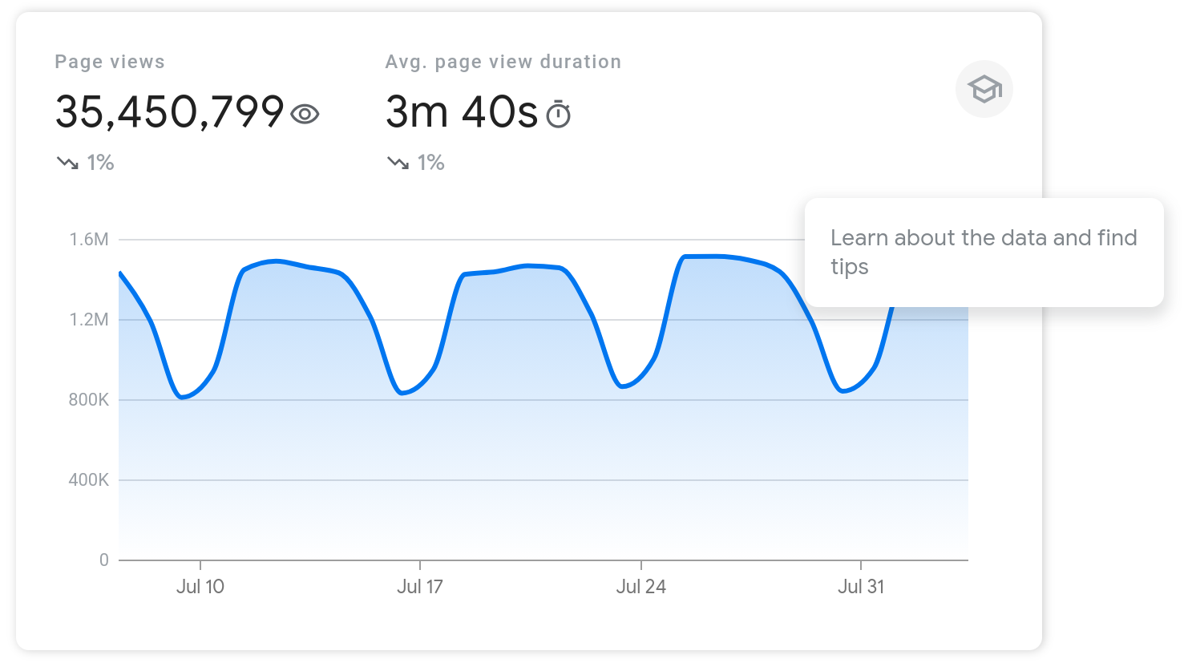Click the Jul 17 axis label
The image size is (1188, 667).
420,586
